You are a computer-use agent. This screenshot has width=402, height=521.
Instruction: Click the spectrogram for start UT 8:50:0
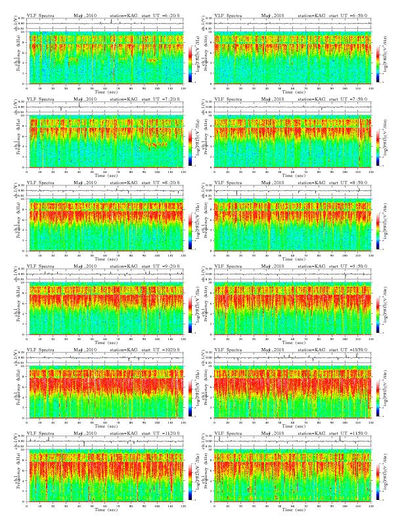pyautogui.click(x=292, y=225)
